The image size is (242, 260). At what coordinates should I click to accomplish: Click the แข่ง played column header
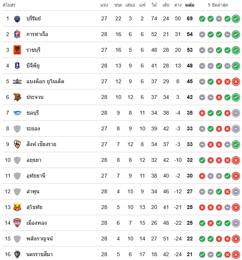pos(104,5)
